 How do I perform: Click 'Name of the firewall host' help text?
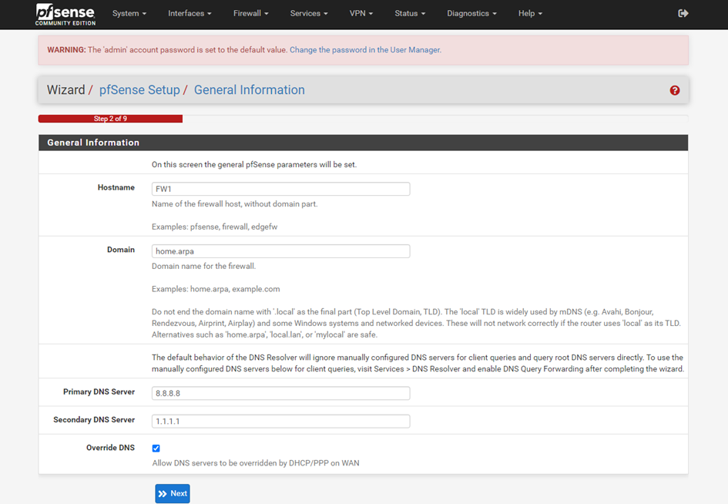[234, 204]
